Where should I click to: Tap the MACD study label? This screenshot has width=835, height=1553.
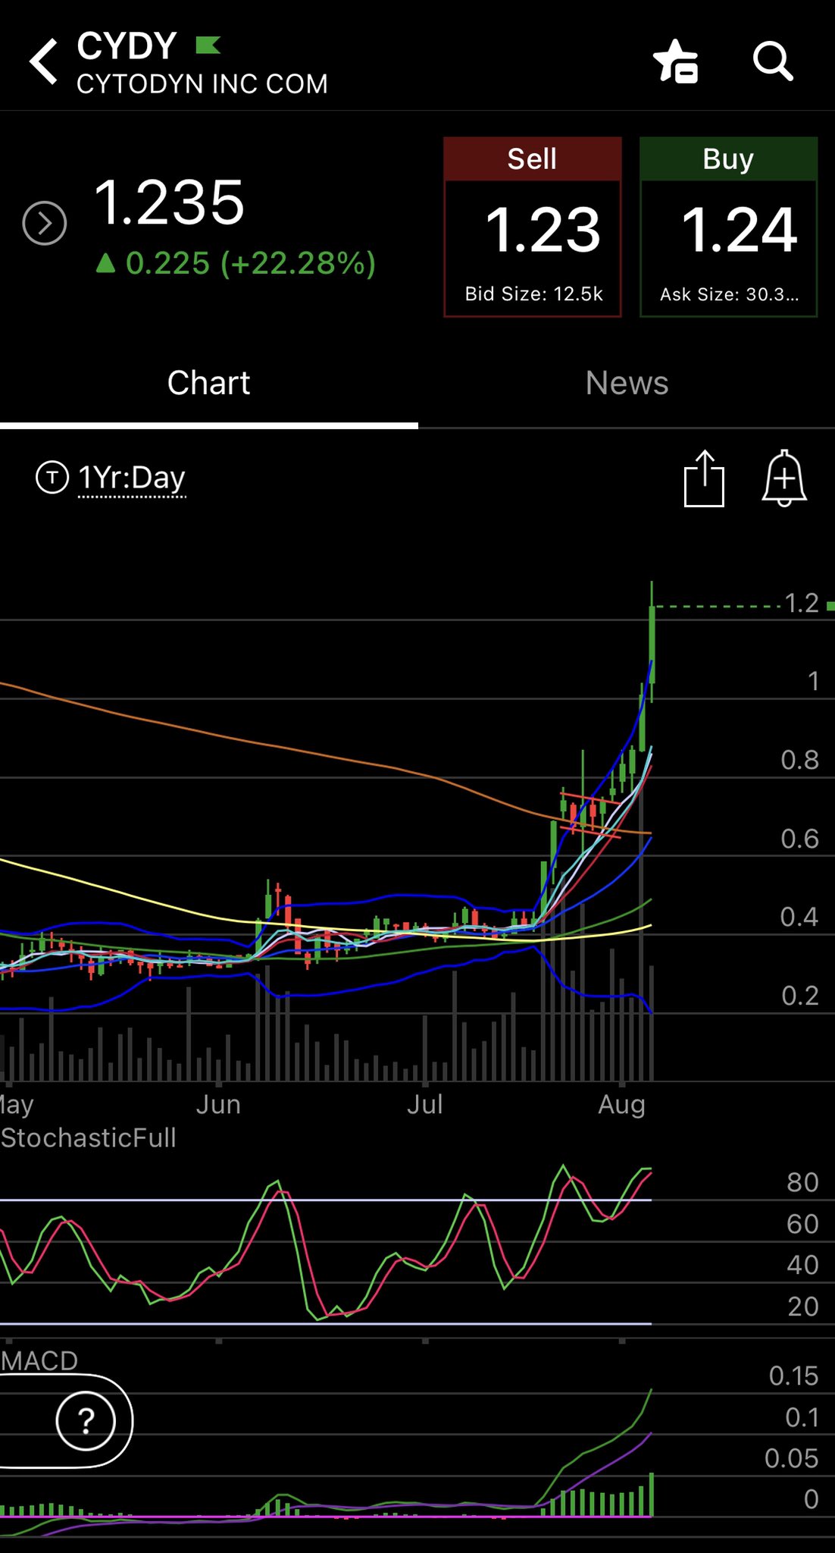pos(39,1360)
